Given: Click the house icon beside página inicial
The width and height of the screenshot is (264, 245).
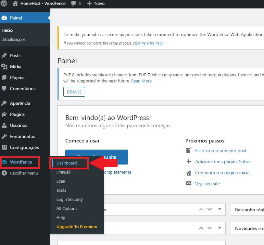Looking at the screenshot, I should tap(189, 173).
